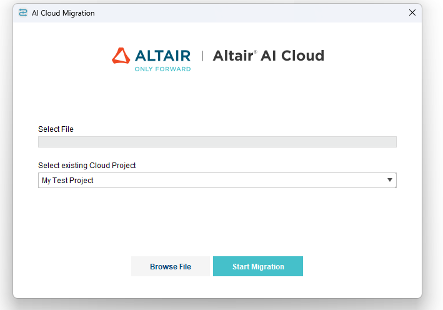Click the "Select existing Cloud Project" label
This screenshot has height=310, width=443.
pyautogui.click(x=87, y=166)
